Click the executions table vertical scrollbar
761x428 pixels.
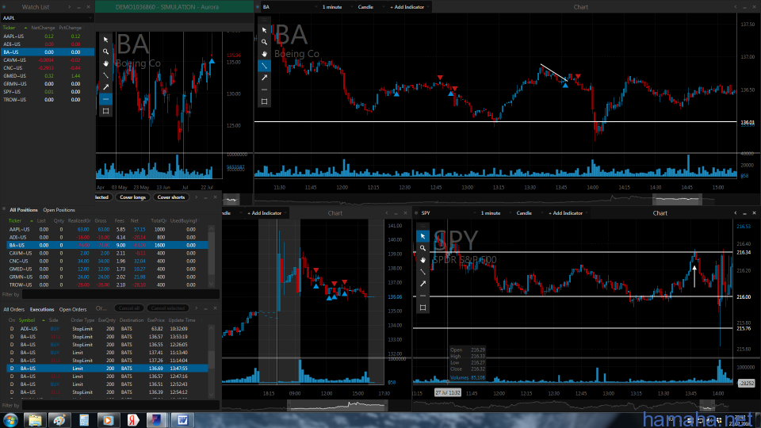(211, 361)
